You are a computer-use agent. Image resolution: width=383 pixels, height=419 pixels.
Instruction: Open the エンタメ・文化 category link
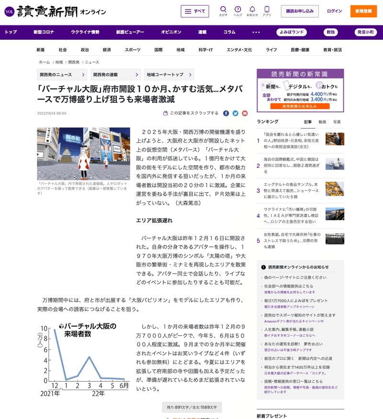(x=239, y=50)
